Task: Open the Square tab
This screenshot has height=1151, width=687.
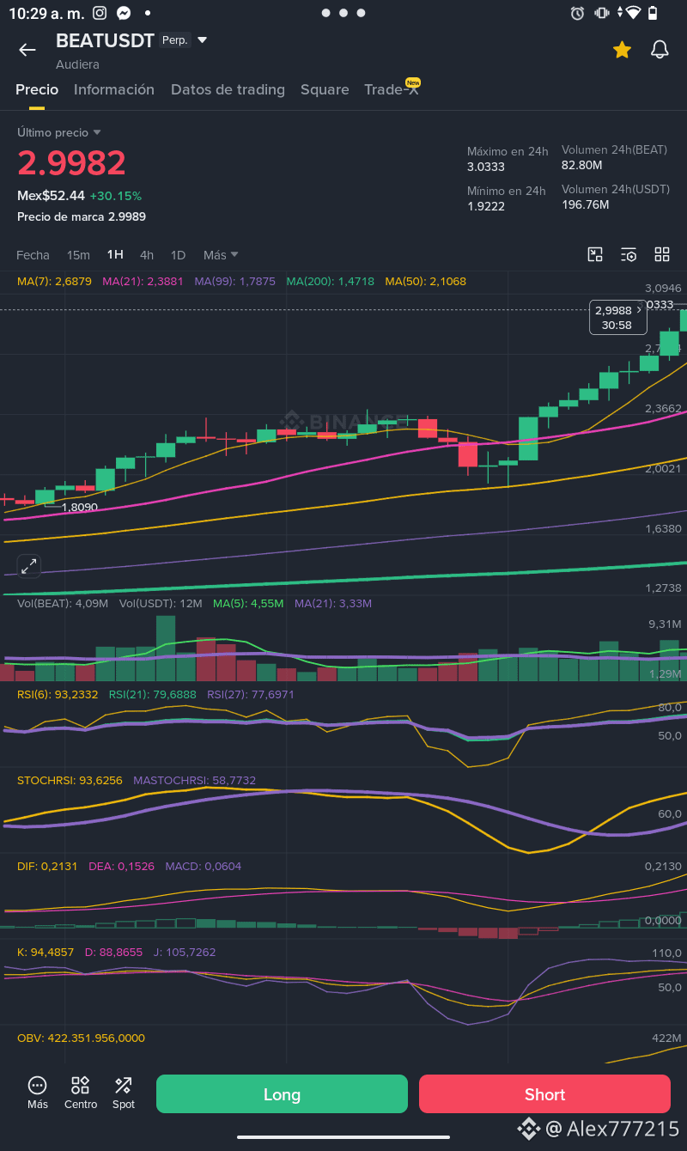Action: coord(325,89)
